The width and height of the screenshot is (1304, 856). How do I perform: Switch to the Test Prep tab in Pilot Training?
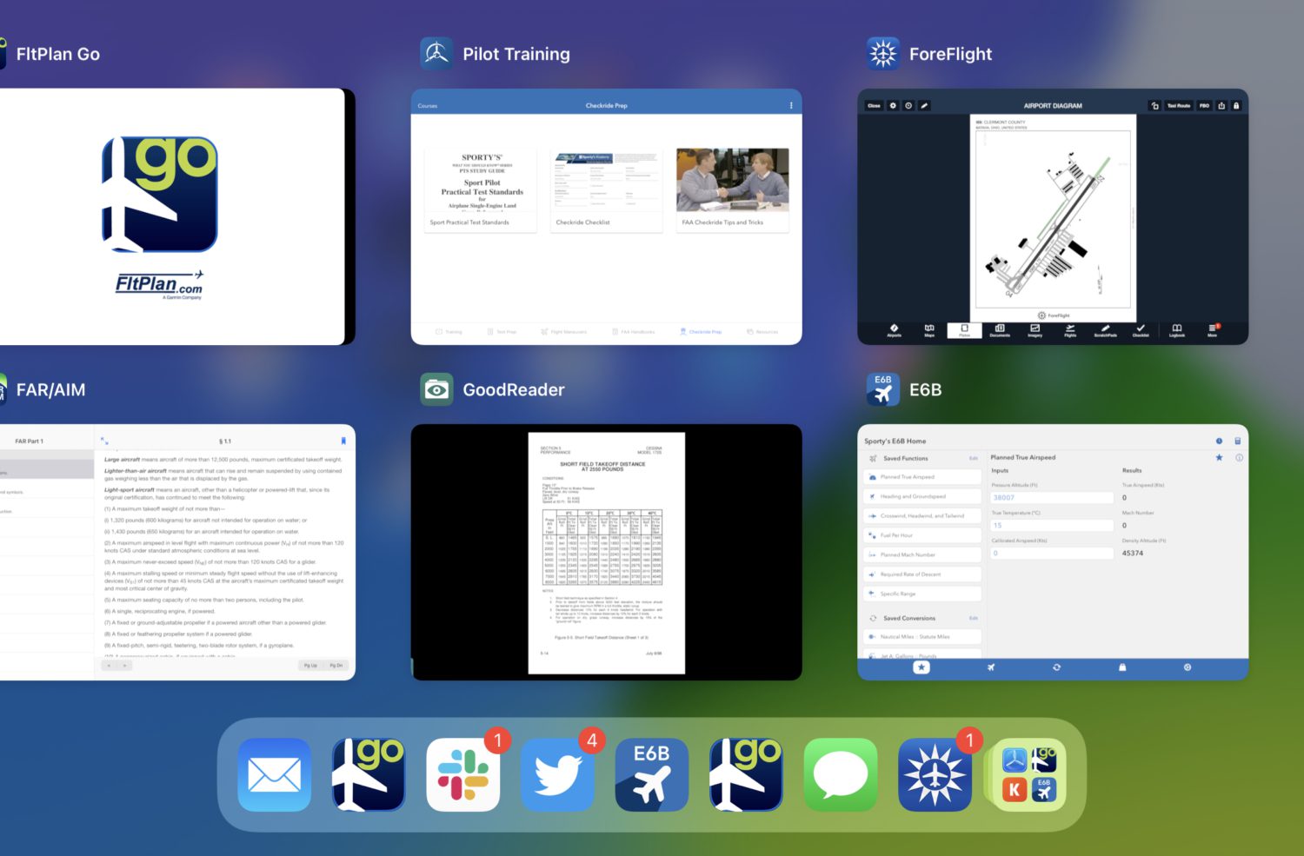tap(504, 331)
